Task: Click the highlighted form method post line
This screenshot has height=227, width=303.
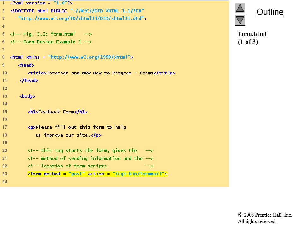Action: (97, 174)
